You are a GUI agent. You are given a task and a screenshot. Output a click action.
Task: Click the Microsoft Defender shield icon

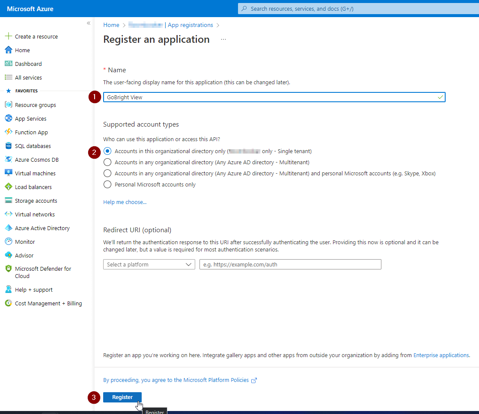point(9,269)
